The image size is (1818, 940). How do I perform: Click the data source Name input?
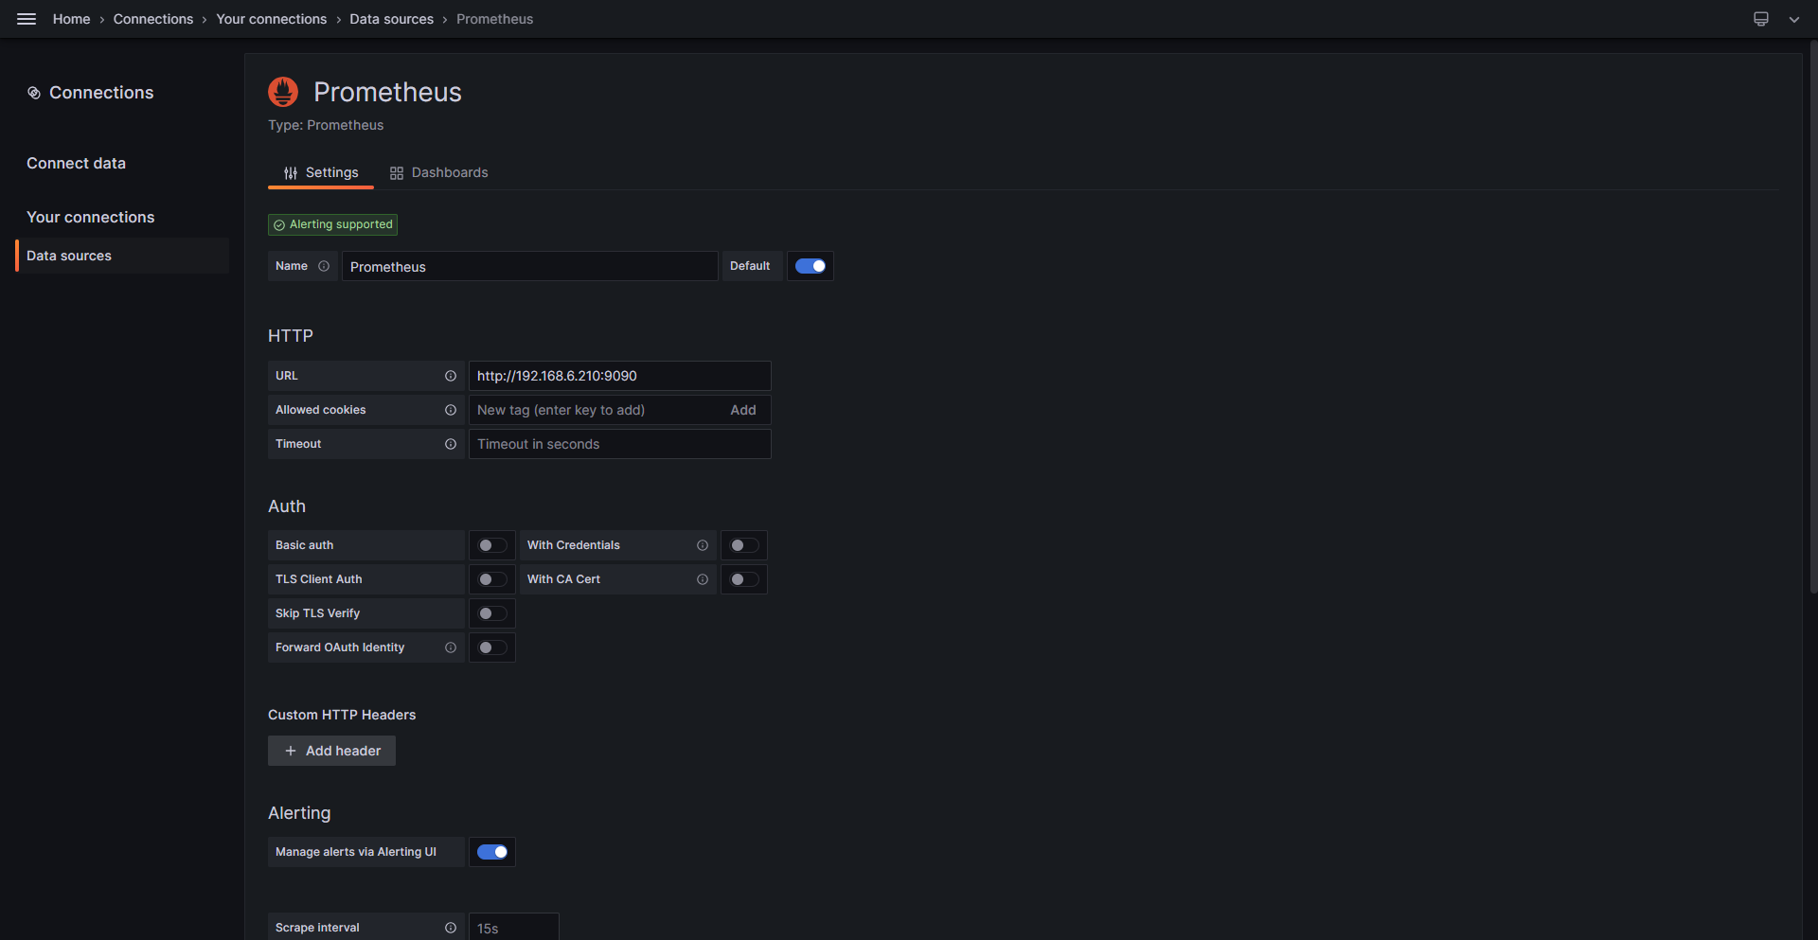click(529, 266)
